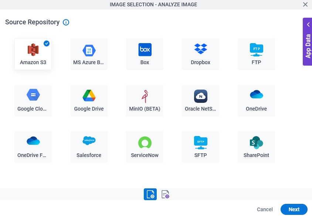Screen dimensions: 312x216
Task: Choose the MS Azure Blob storage tile
Action: (89, 54)
